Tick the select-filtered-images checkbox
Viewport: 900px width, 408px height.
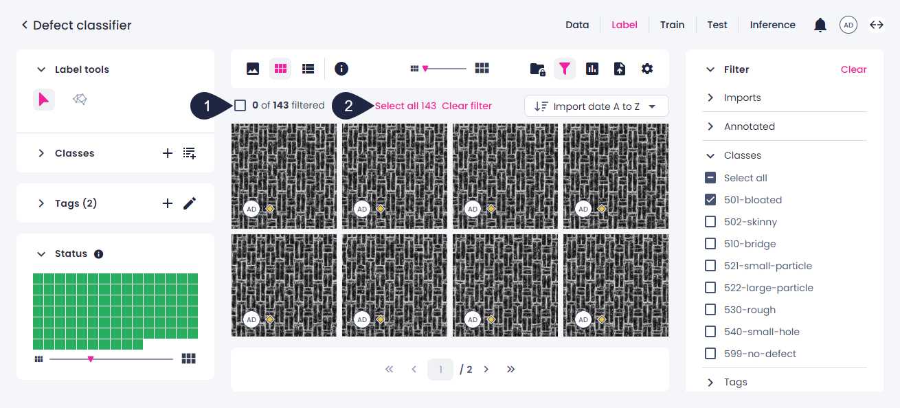pyautogui.click(x=240, y=106)
